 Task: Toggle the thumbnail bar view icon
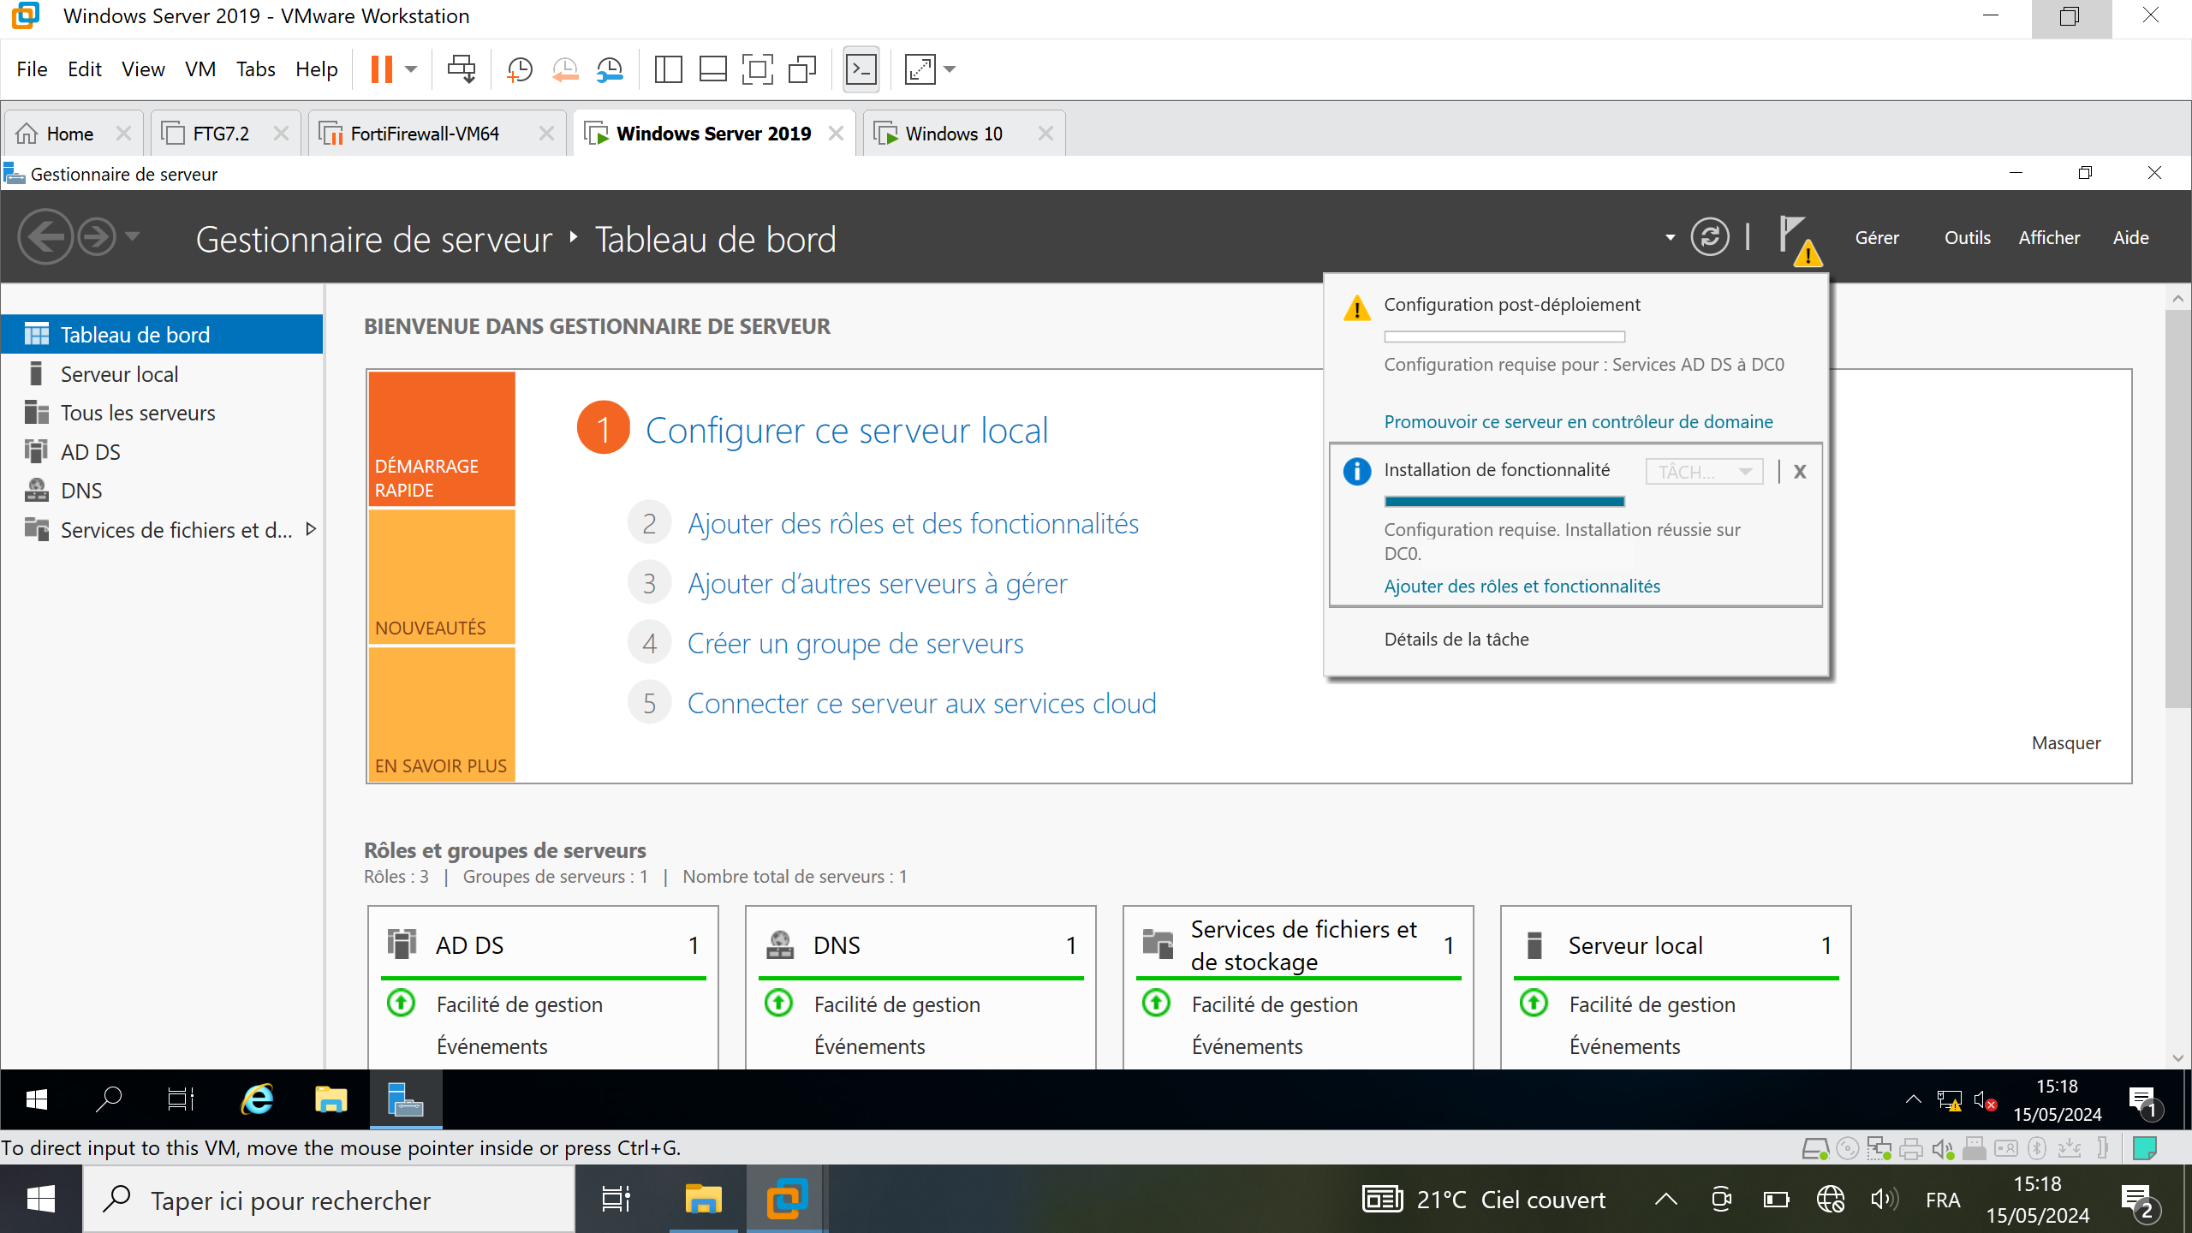pos(712,69)
